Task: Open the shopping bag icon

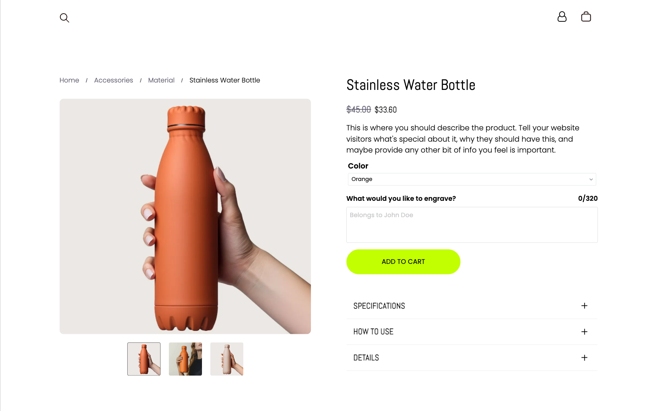Action: pyautogui.click(x=586, y=17)
